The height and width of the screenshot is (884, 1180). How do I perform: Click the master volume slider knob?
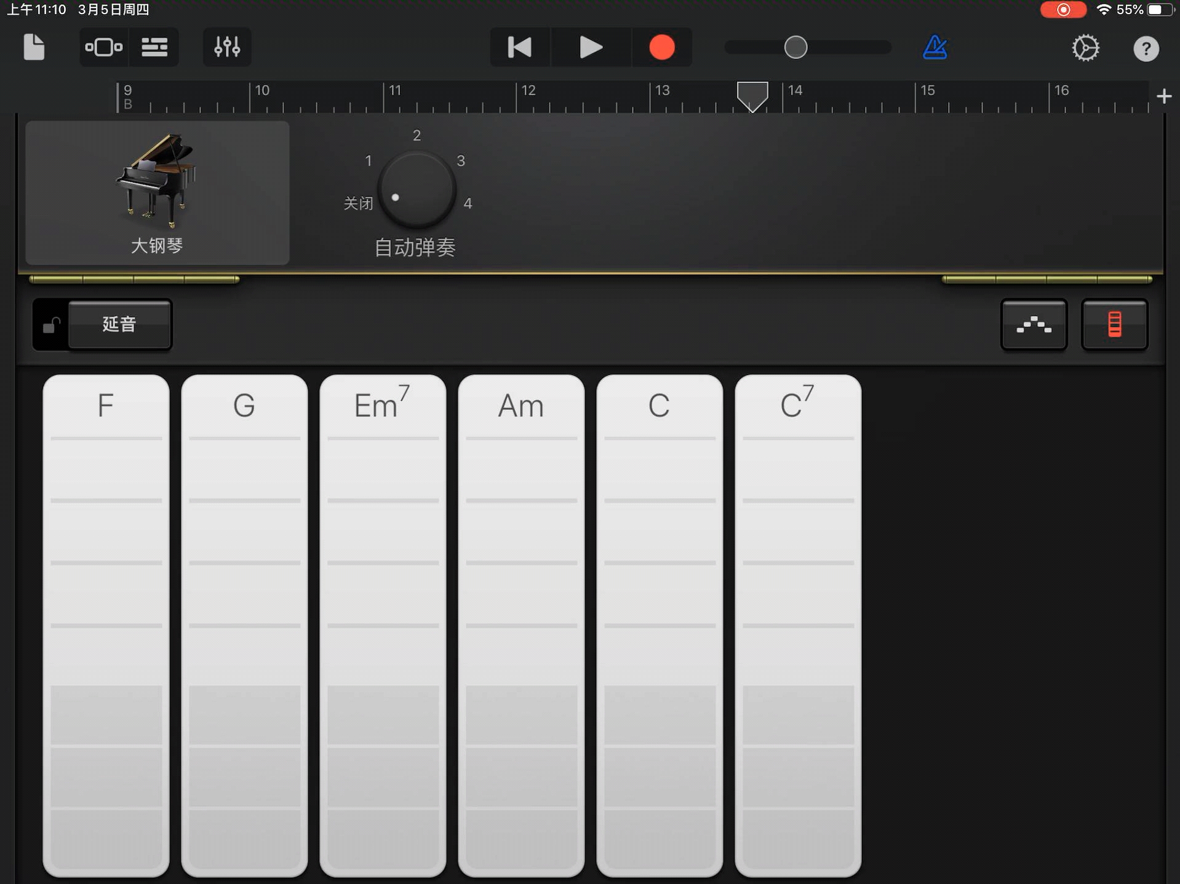tap(795, 47)
